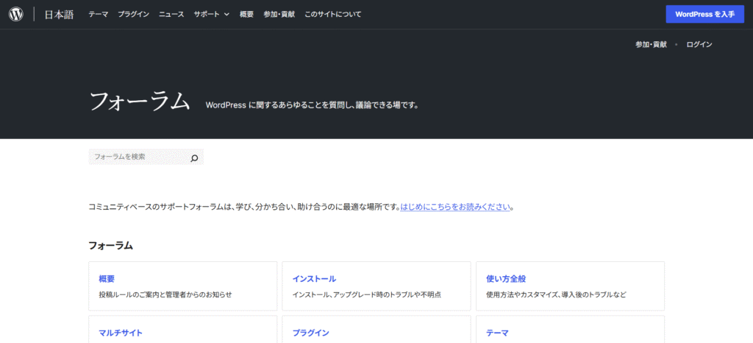Open the 概要 forum card link
Viewport: 753px width, 343px height.
click(x=107, y=279)
